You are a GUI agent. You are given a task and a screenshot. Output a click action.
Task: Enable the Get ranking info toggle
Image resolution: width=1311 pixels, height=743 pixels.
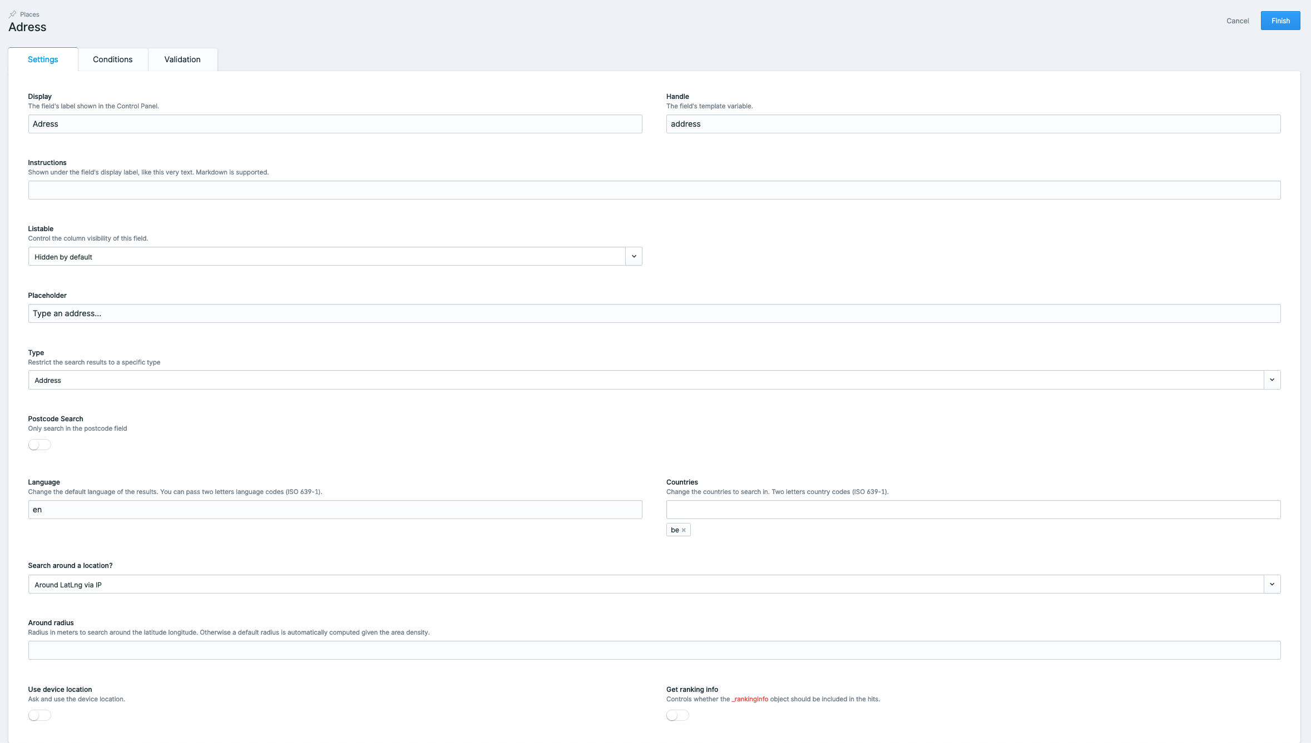677,716
